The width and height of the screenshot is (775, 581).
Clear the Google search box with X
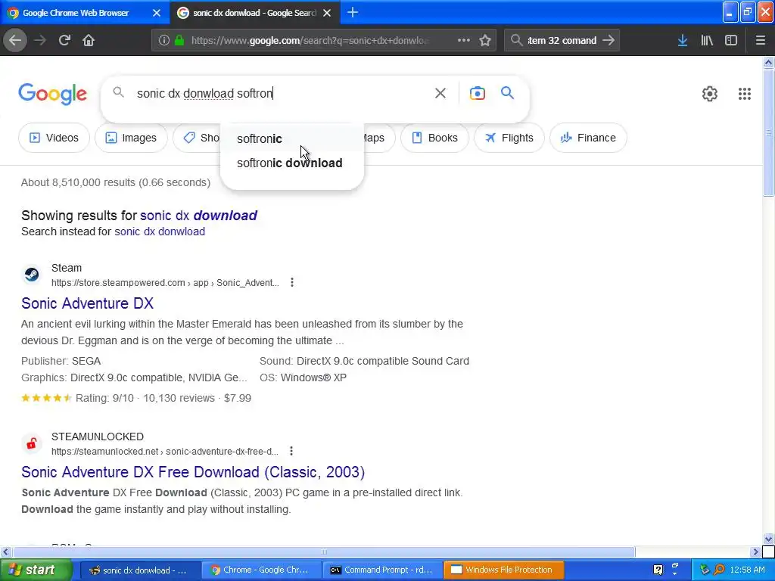[440, 93]
